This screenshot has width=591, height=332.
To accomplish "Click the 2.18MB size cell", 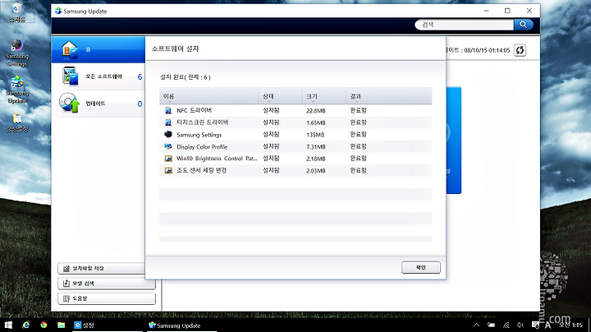I will [x=316, y=159].
